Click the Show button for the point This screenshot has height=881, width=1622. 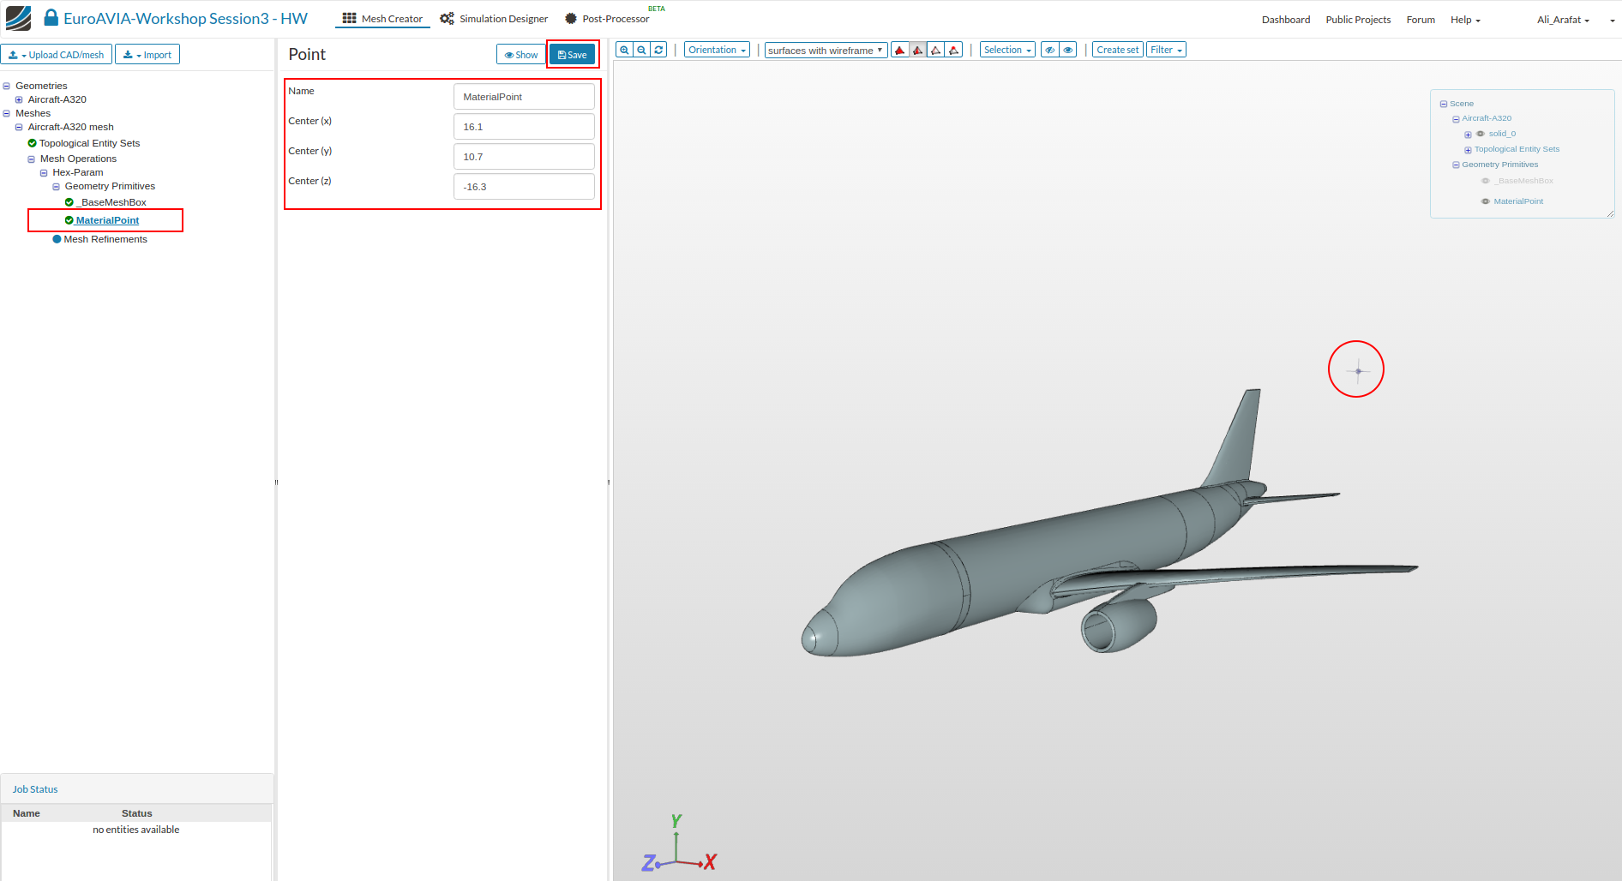(x=521, y=54)
